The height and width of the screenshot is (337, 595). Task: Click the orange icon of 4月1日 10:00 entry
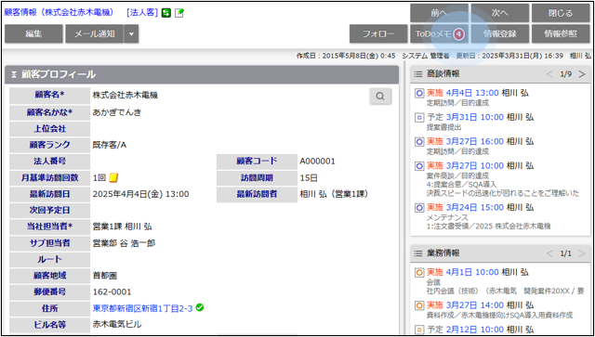coord(419,273)
